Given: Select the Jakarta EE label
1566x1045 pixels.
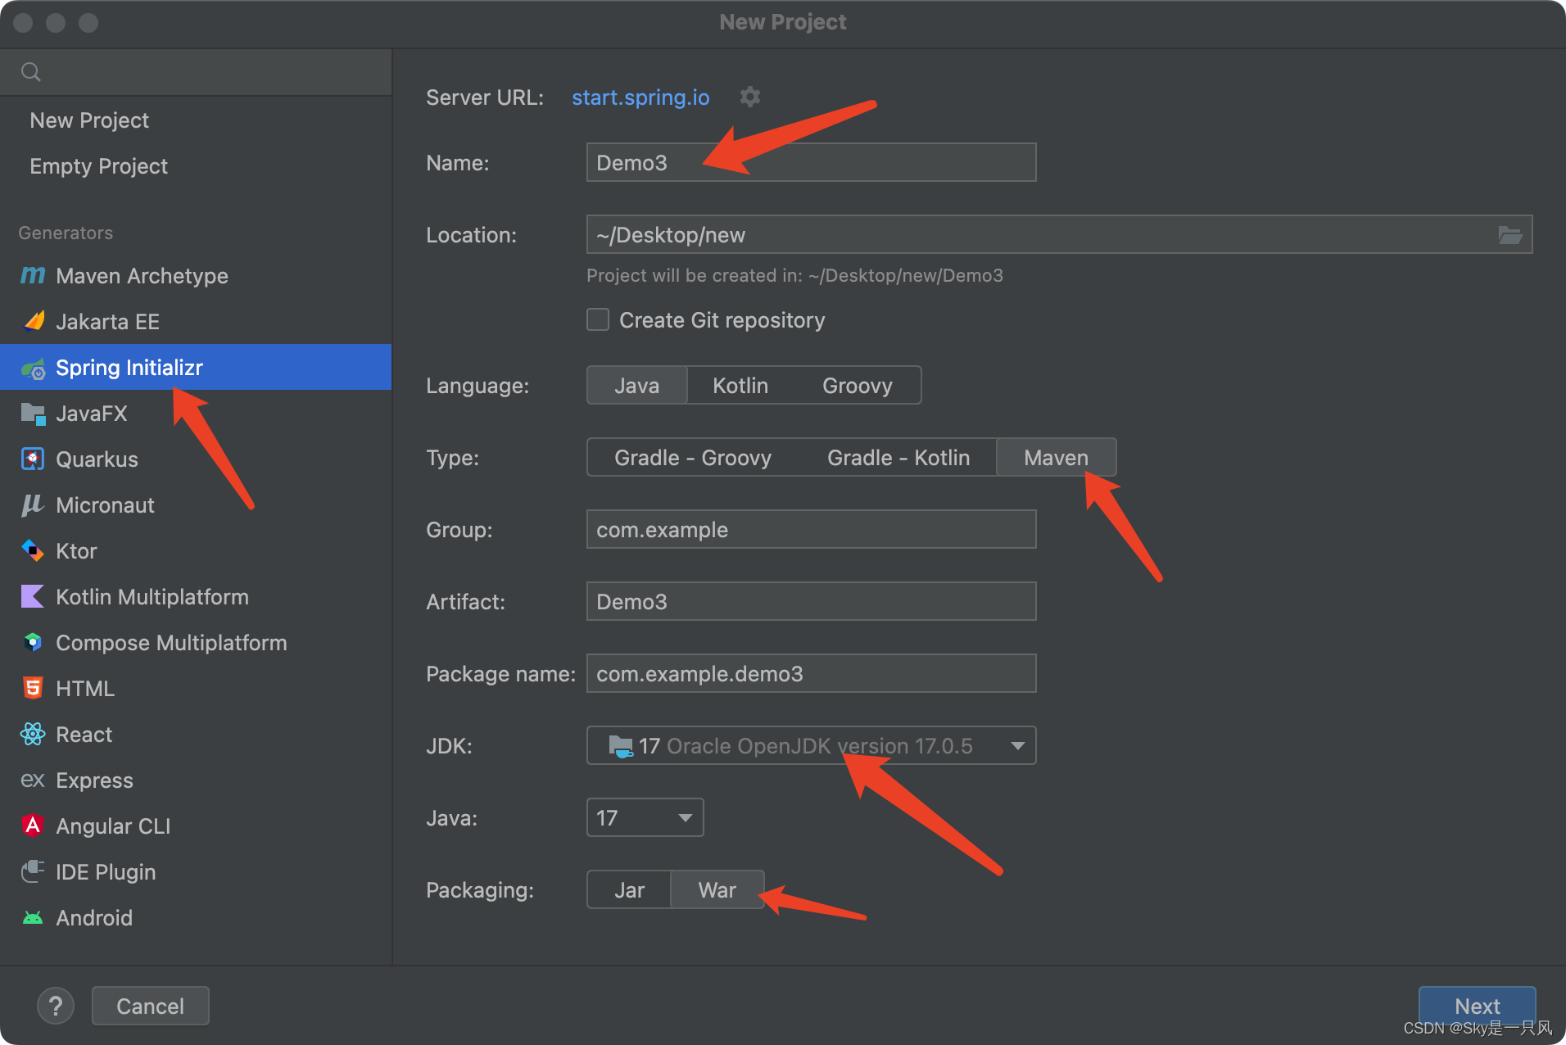Looking at the screenshot, I should (107, 322).
